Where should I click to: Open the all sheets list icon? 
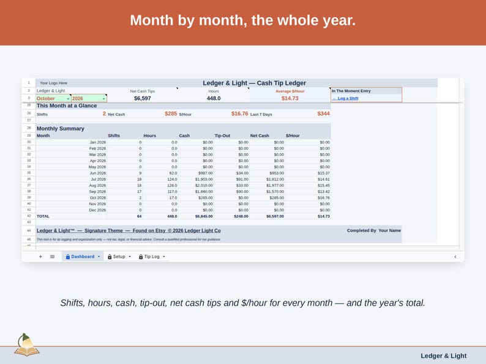[x=53, y=257]
